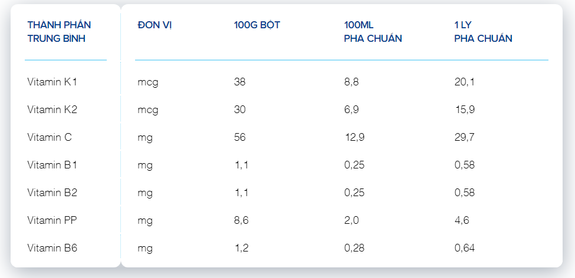
Task: Select the 20,1 value for Vitamin K1
Action: [464, 82]
